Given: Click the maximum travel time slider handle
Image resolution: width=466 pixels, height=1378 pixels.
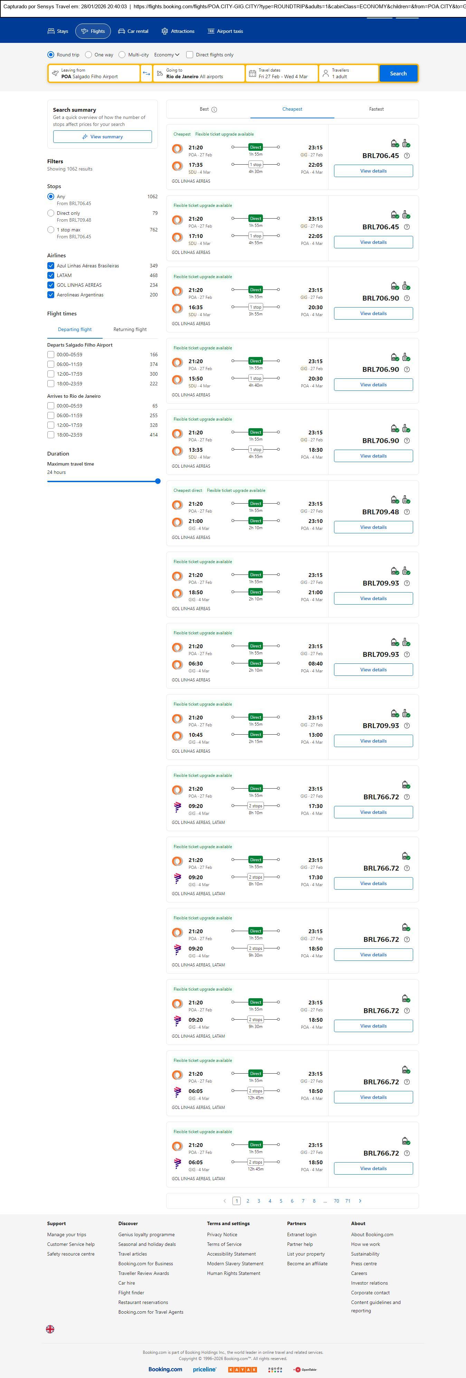Looking at the screenshot, I should (158, 481).
